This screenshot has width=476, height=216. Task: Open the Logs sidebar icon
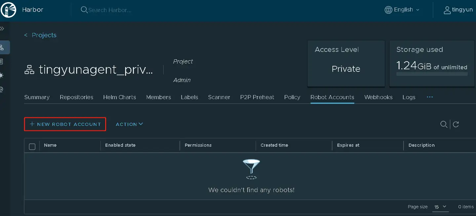pyautogui.click(x=2, y=62)
